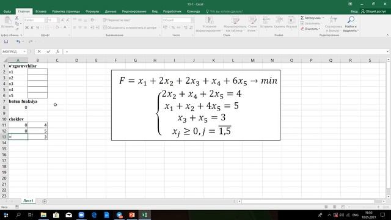391x220 pixels.
Task: Toggle Merge and Center cells button
Action: (x=130, y=28)
